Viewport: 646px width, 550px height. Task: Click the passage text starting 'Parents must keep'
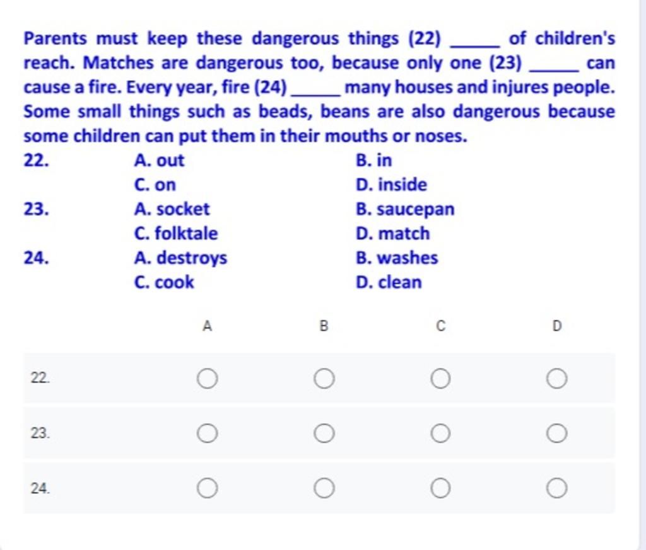(319, 87)
